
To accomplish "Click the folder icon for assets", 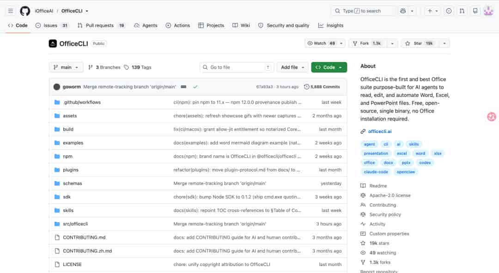I will point(57,116).
